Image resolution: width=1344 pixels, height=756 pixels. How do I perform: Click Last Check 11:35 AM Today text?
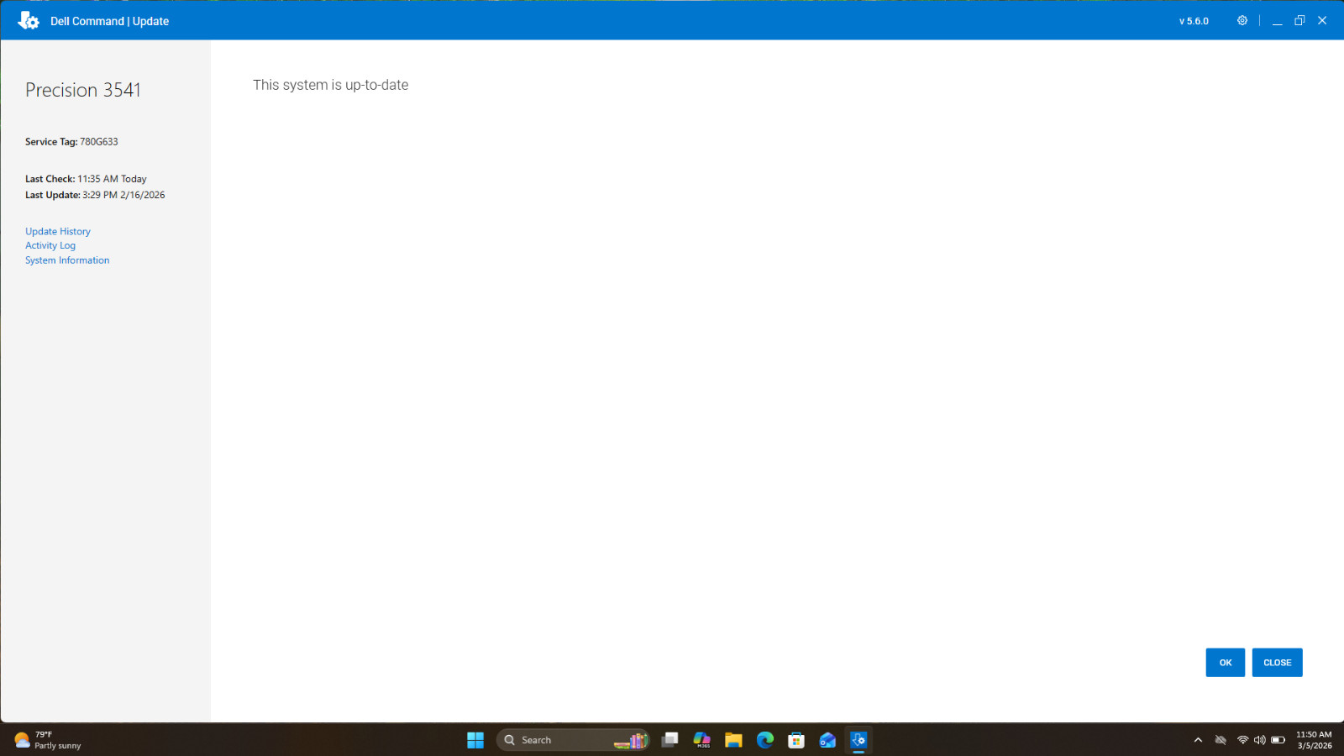86,179
